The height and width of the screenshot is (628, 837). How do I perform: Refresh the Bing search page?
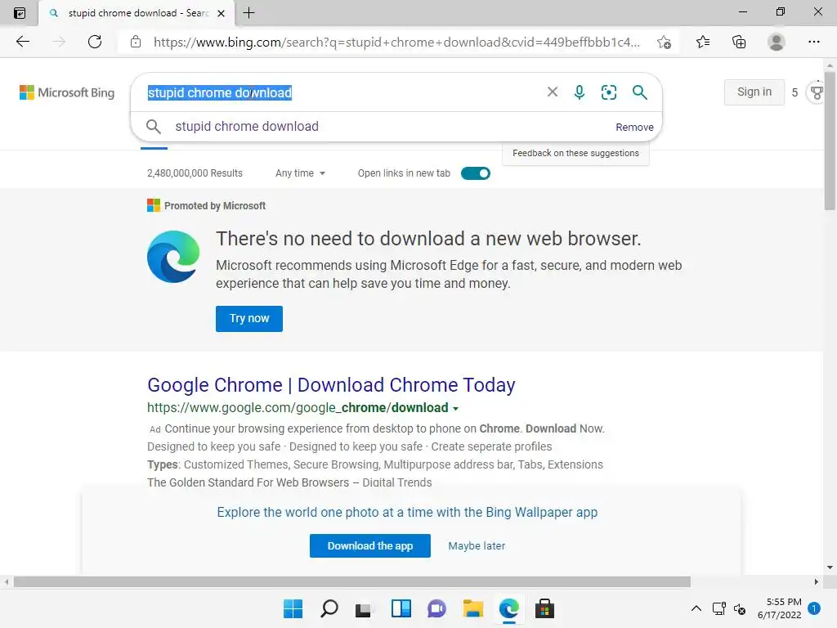click(95, 42)
